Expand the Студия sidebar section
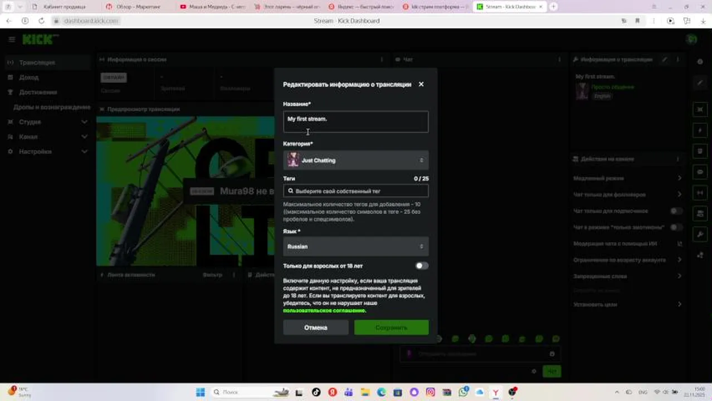 46,121
